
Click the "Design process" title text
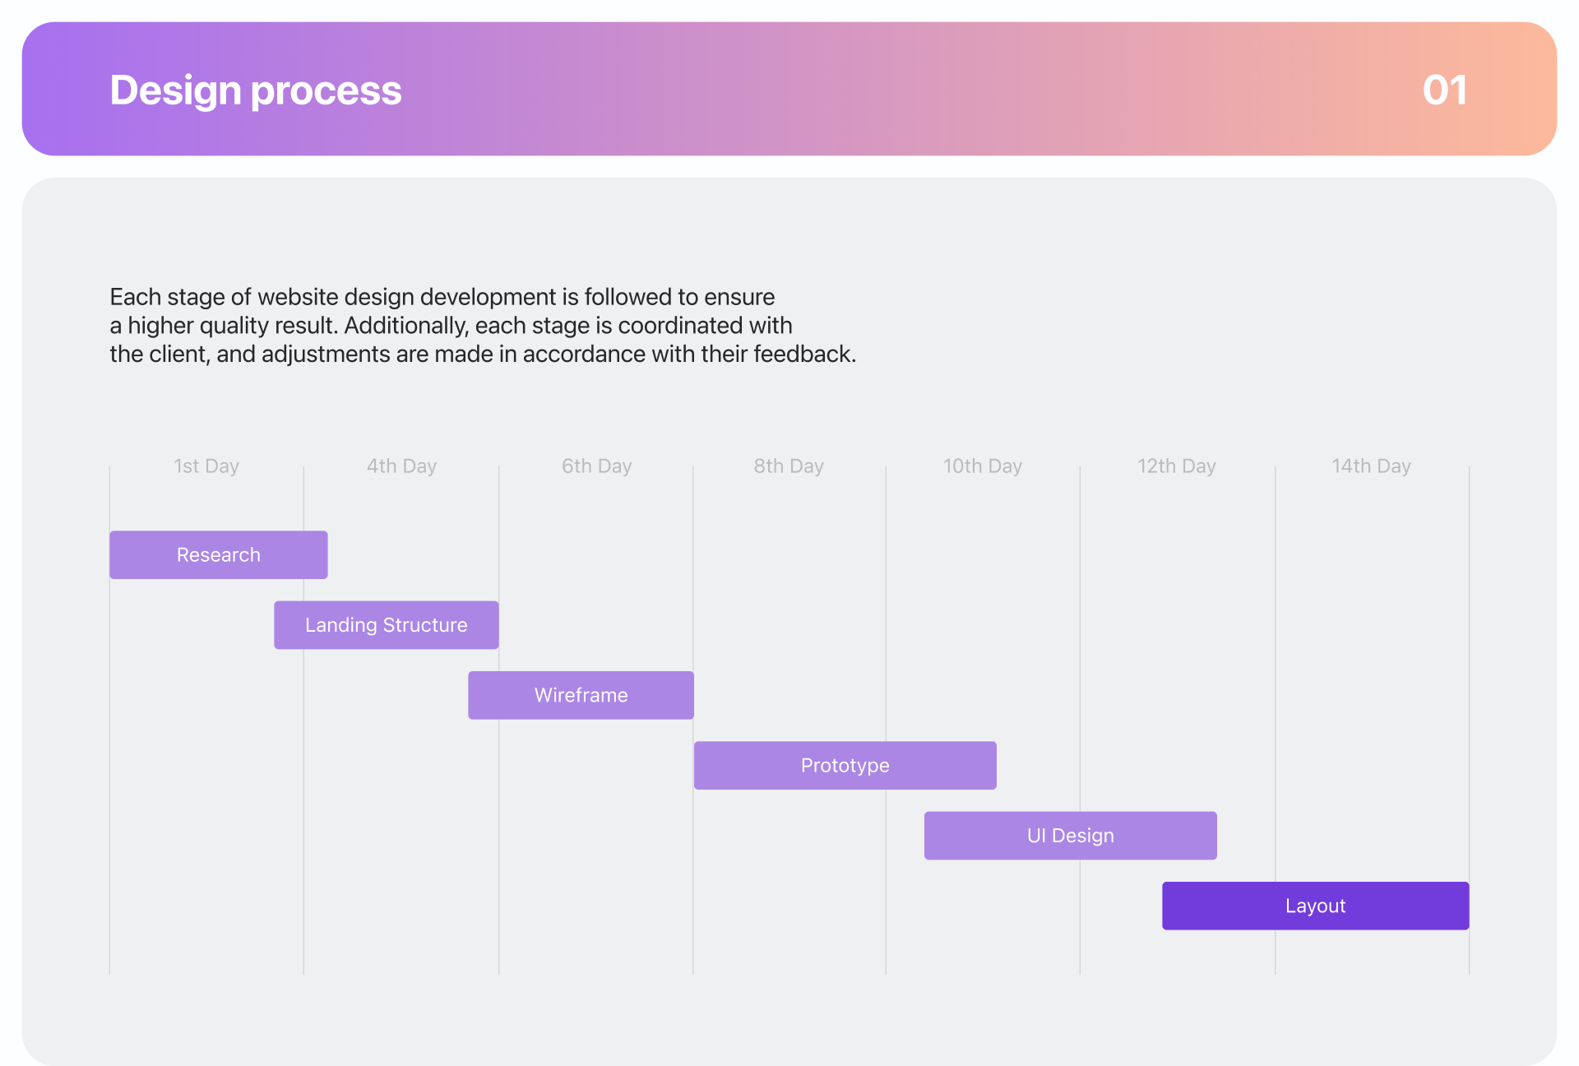point(256,90)
